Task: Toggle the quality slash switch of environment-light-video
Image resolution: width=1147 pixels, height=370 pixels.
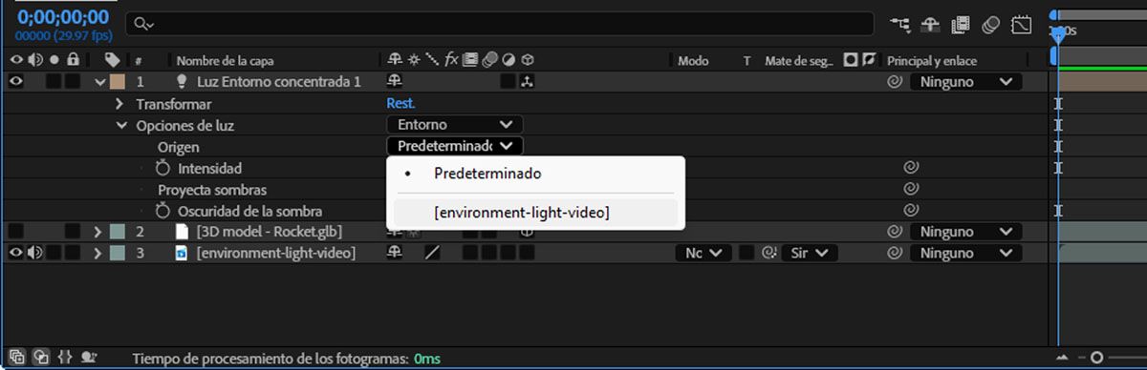Action: pyautogui.click(x=433, y=253)
